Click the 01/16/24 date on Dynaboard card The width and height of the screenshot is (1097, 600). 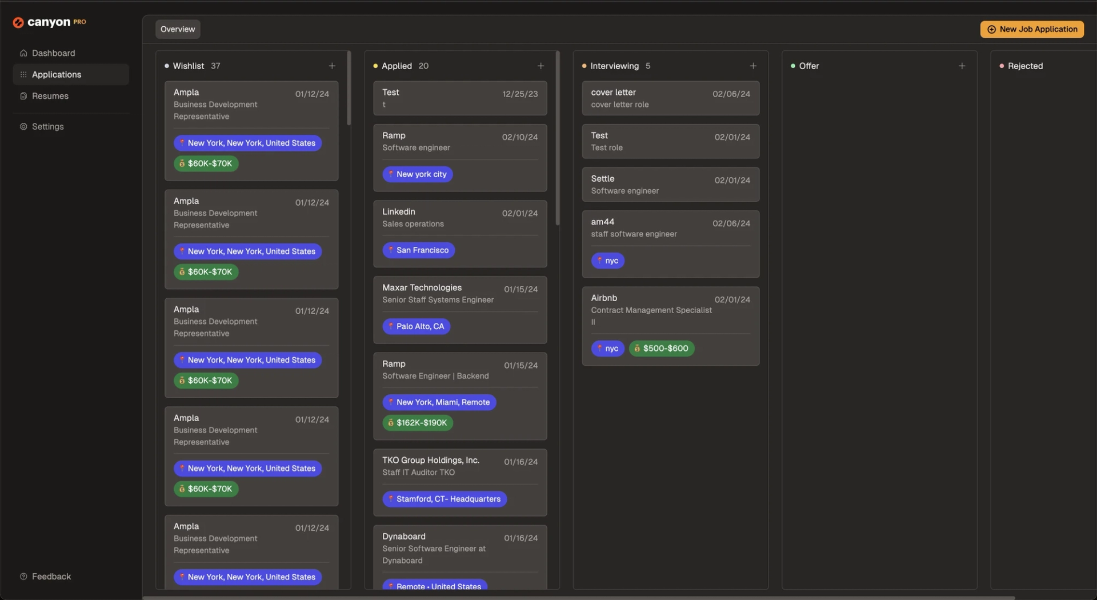coord(521,538)
